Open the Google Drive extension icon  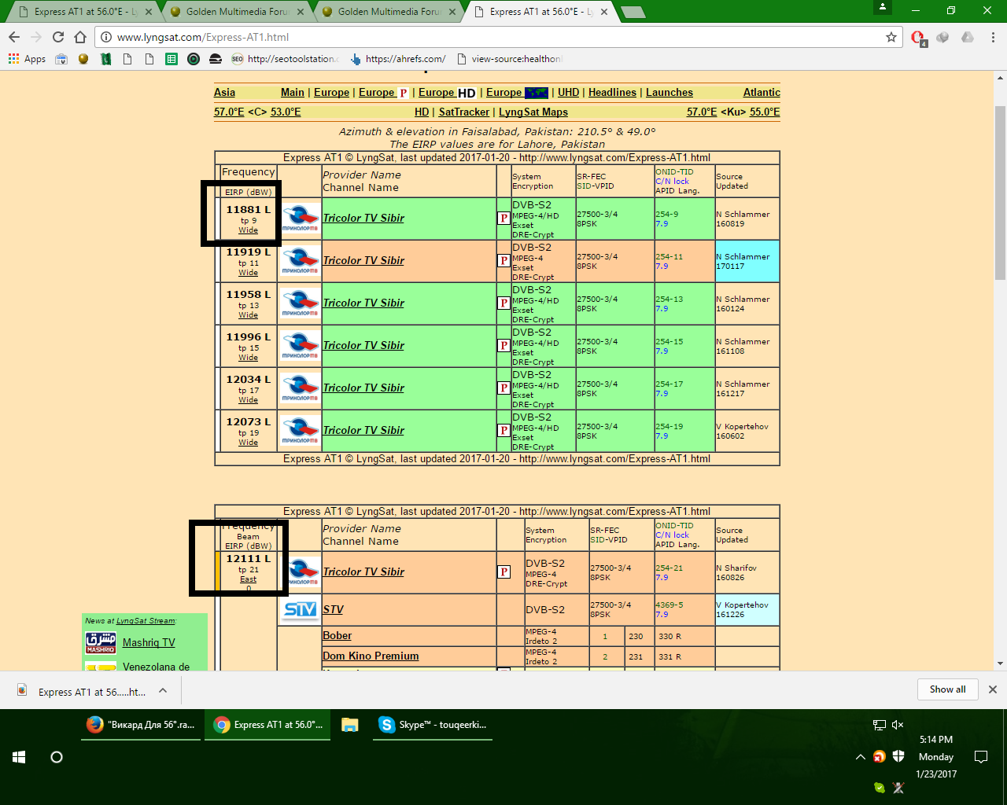968,37
